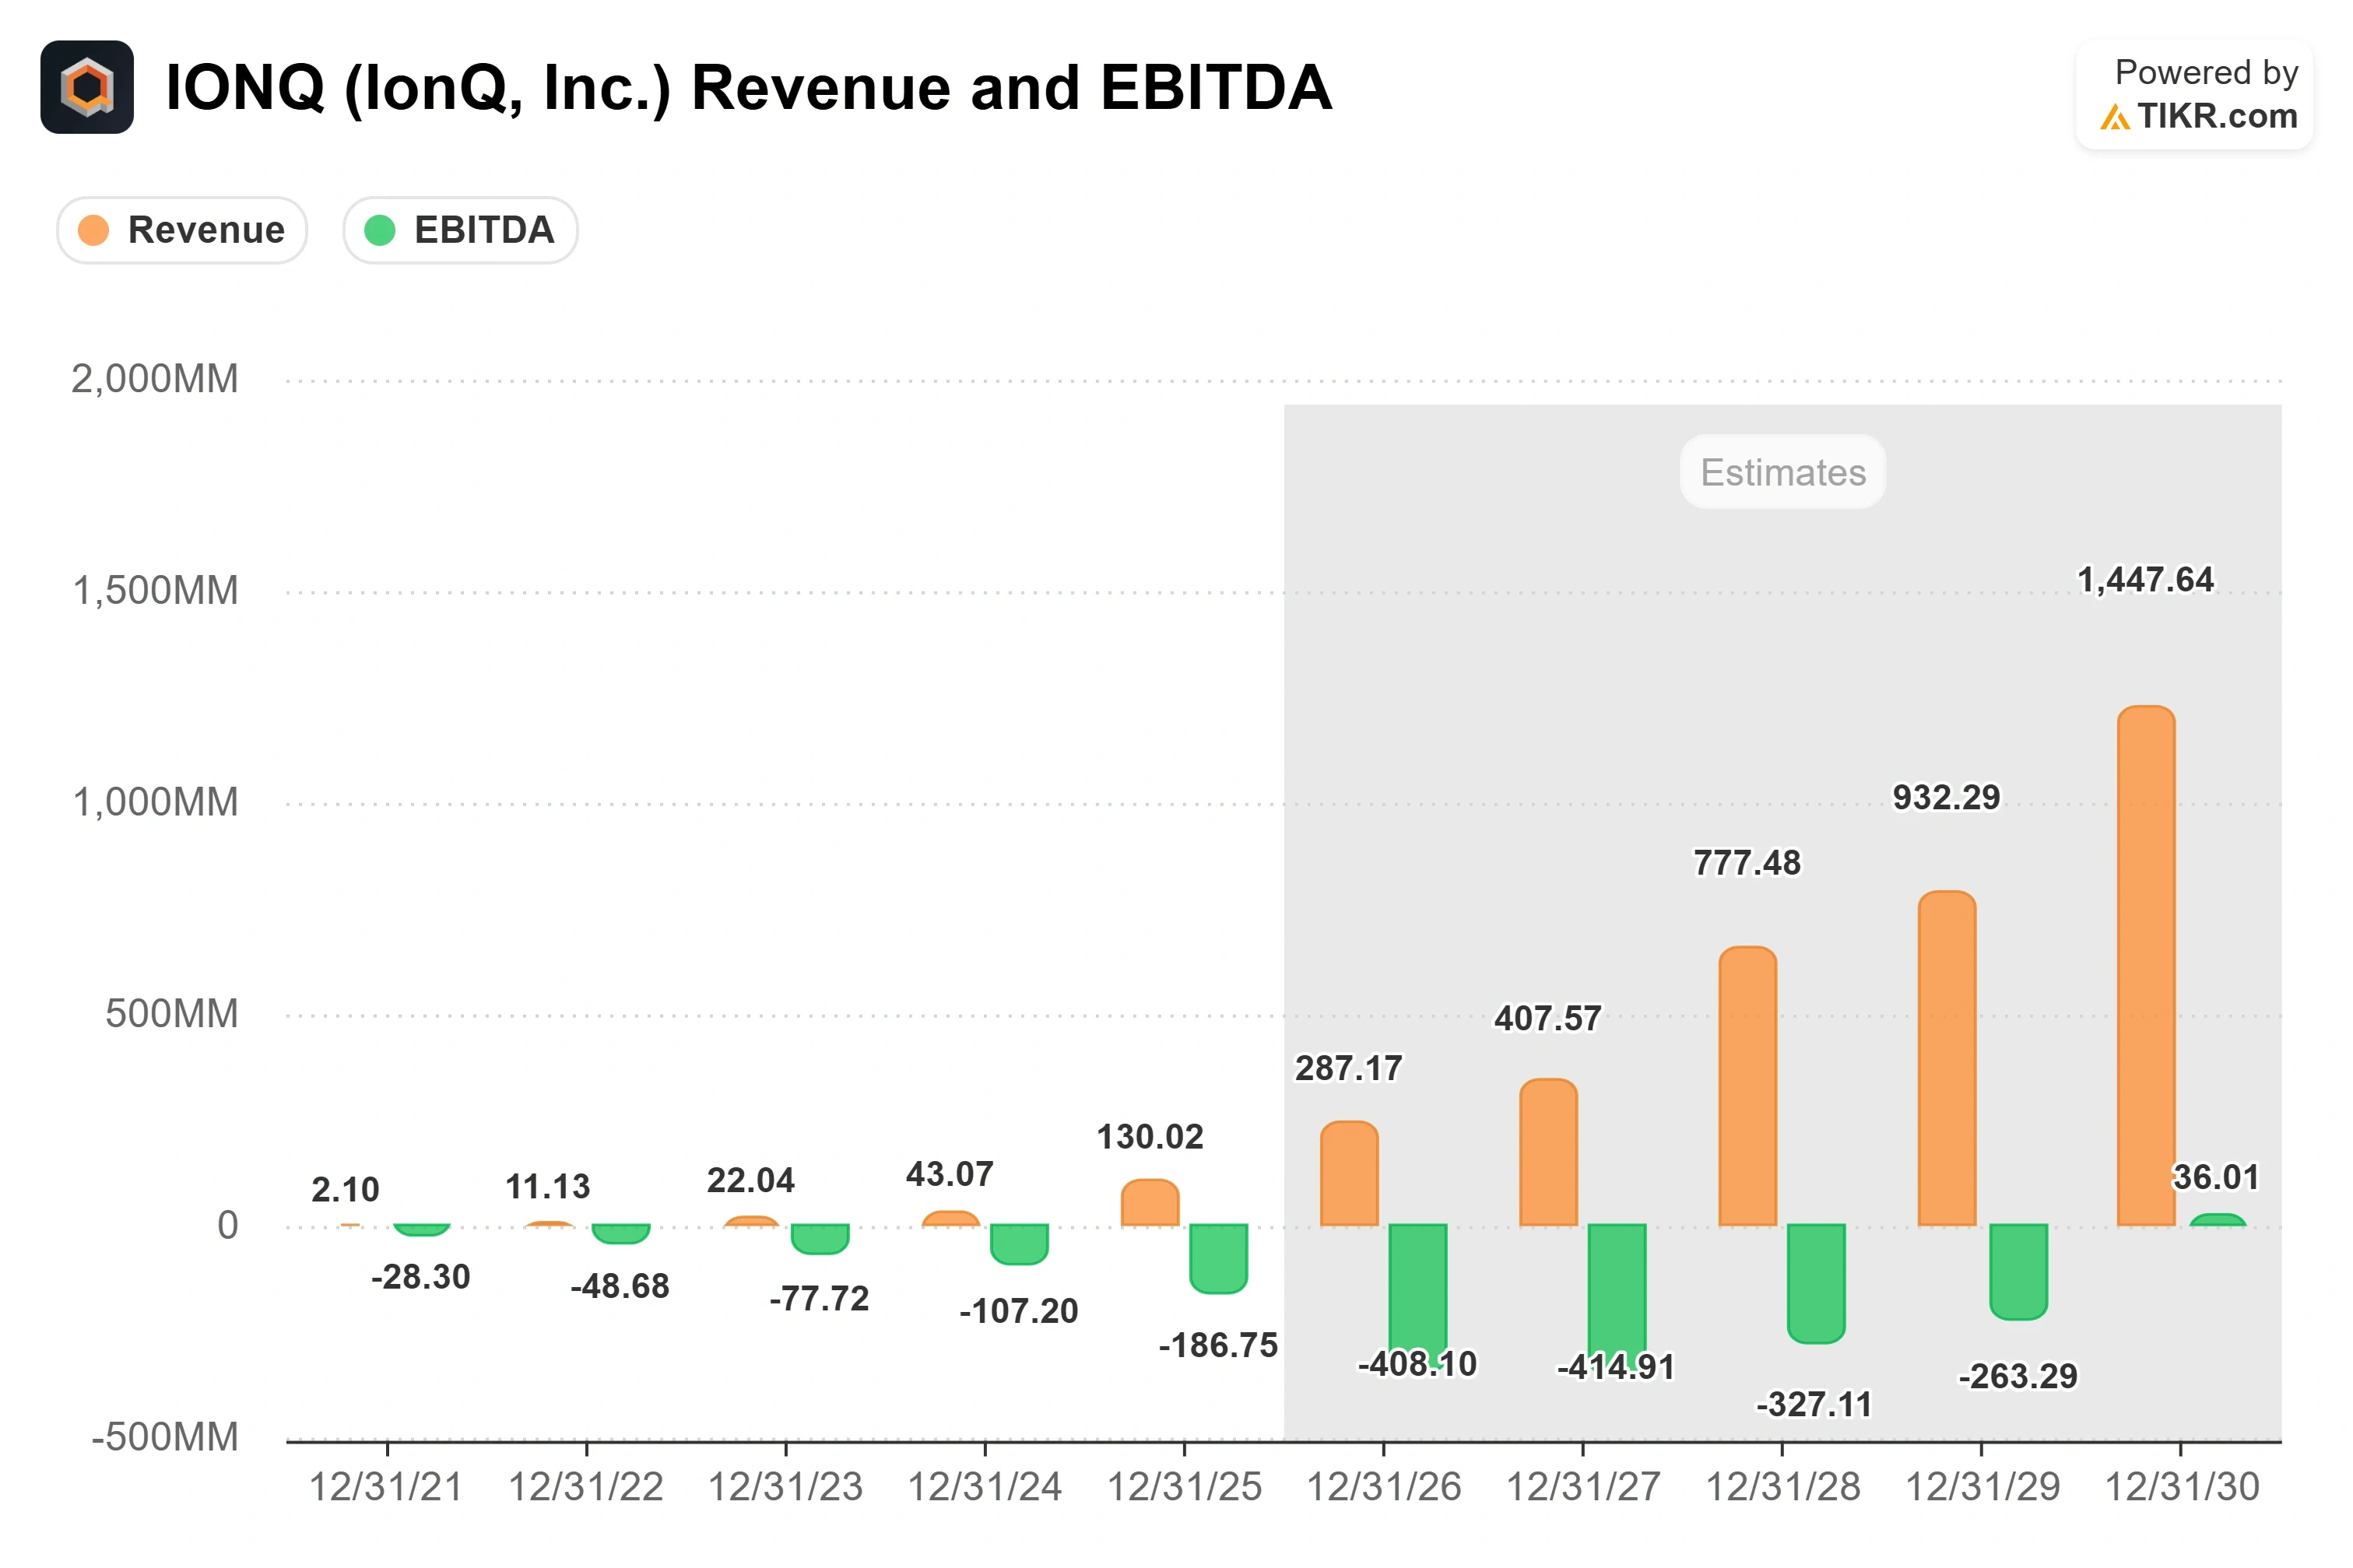Click the 11.13 revenue value label
This screenshot has width=2353, height=1568.
(548, 1187)
